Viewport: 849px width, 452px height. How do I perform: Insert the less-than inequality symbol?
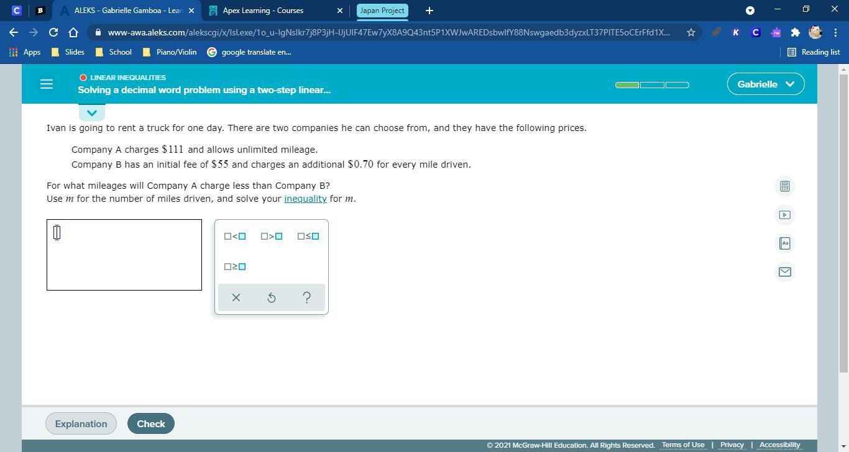(x=235, y=236)
